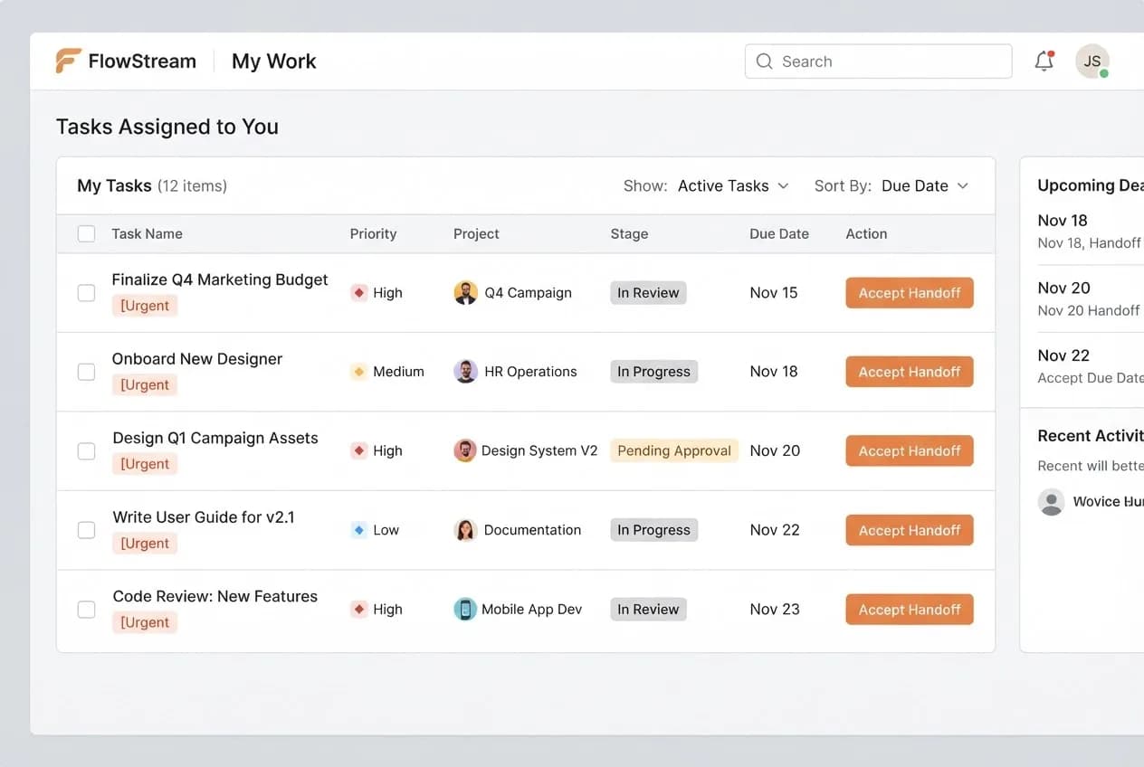Click High priority icon for Code Review: New Features
The image size is (1144, 767).
click(x=359, y=609)
